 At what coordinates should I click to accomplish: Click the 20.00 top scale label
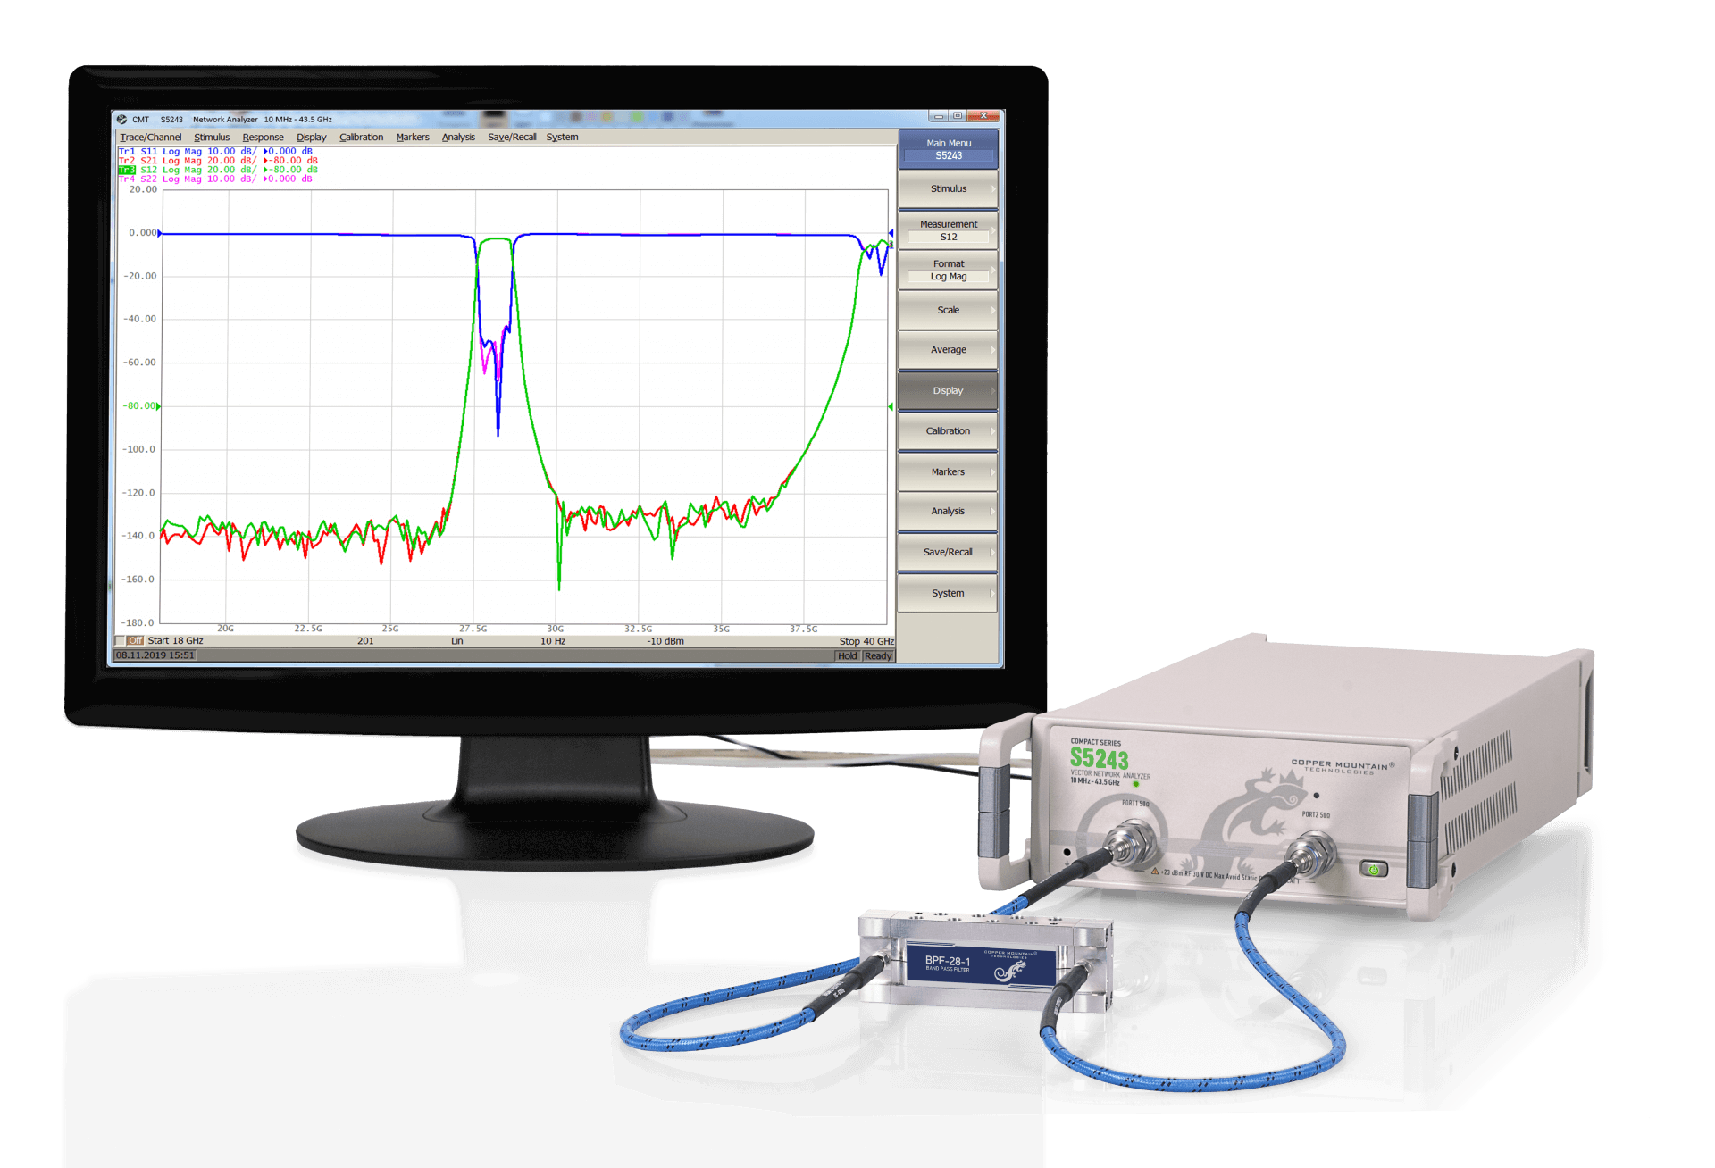(143, 189)
